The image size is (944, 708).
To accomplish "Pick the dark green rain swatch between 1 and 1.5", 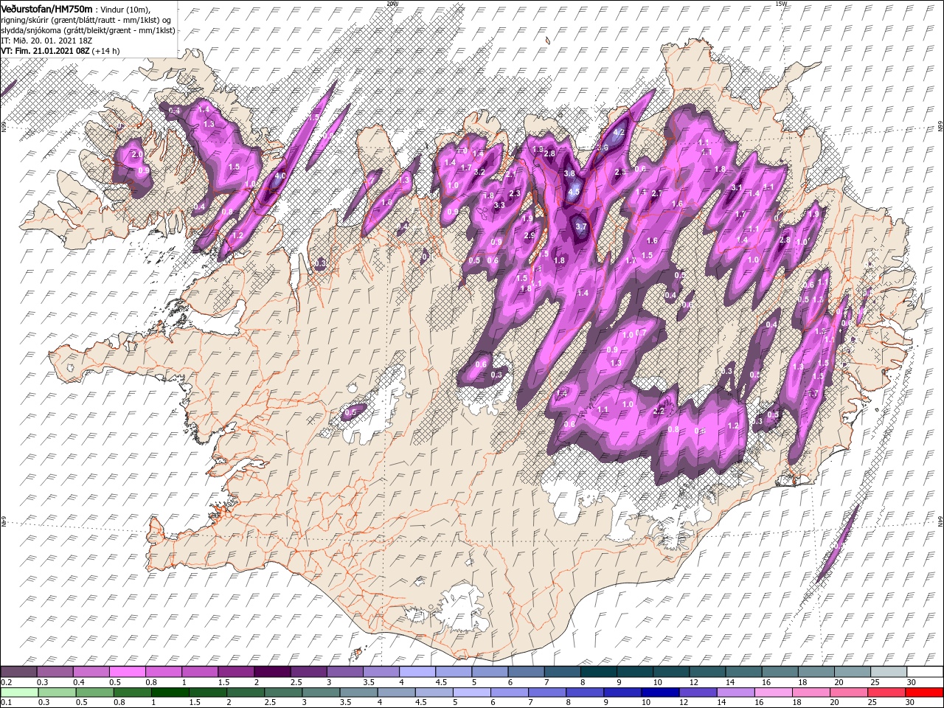I will 170,693.
